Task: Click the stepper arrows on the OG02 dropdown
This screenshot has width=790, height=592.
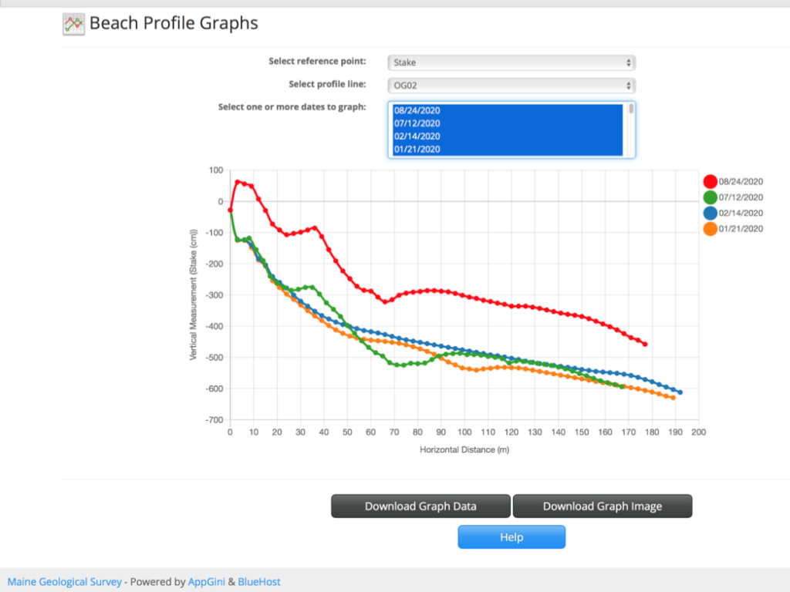Action: point(630,85)
